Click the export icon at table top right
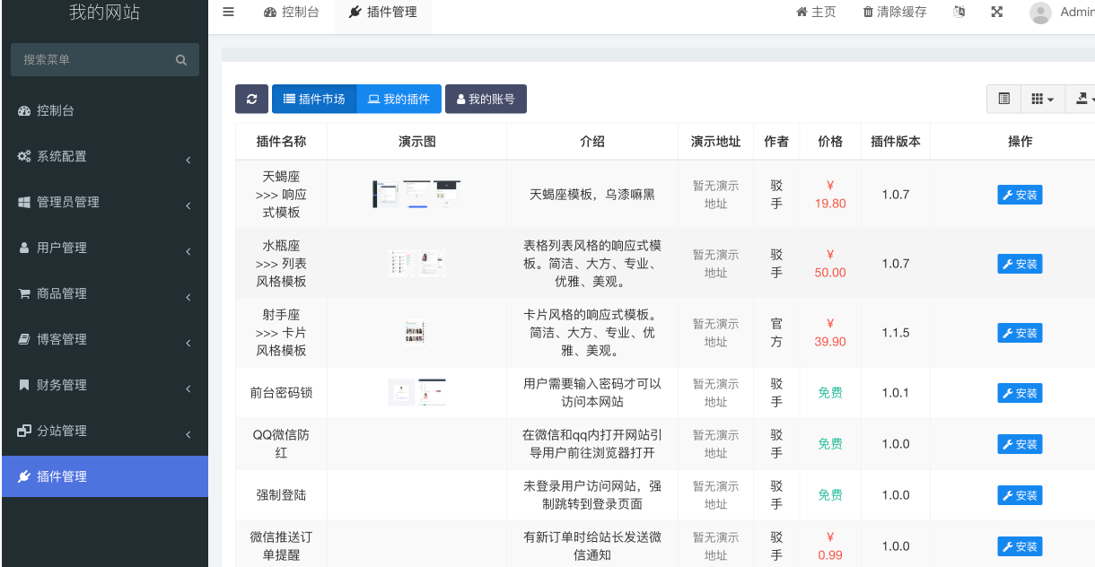This screenshot has height=567, width=1095. pyautogui.click(x=1082, y=99)
